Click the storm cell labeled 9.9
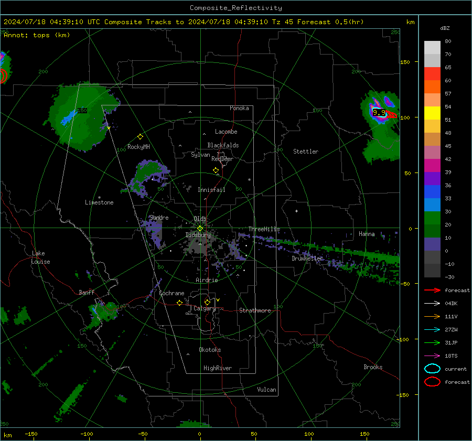The height and width of the screenshot is (441, 472). pyautogui.click(x=379, y=113)
